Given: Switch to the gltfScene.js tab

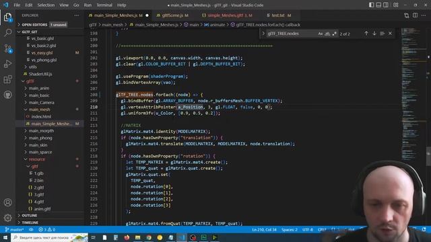Looking at the screenshot, I should [x=172, y=15].
